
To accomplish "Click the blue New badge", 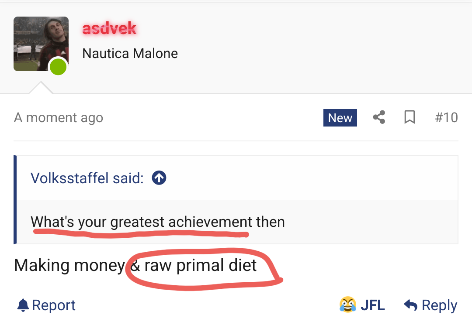I will (340, 118).
